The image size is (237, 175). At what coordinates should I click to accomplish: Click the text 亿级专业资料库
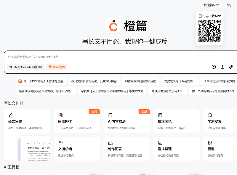coord(217,128)
